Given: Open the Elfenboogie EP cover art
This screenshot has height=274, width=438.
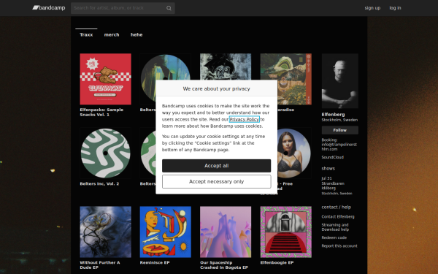Looking at the screenshot, I should 285,232.
